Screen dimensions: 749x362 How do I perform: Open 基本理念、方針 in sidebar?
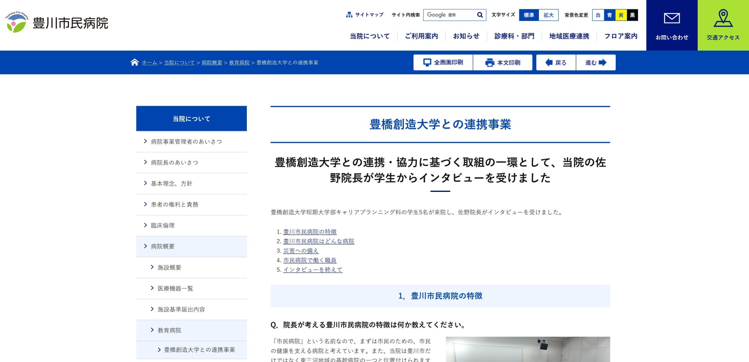191,184
